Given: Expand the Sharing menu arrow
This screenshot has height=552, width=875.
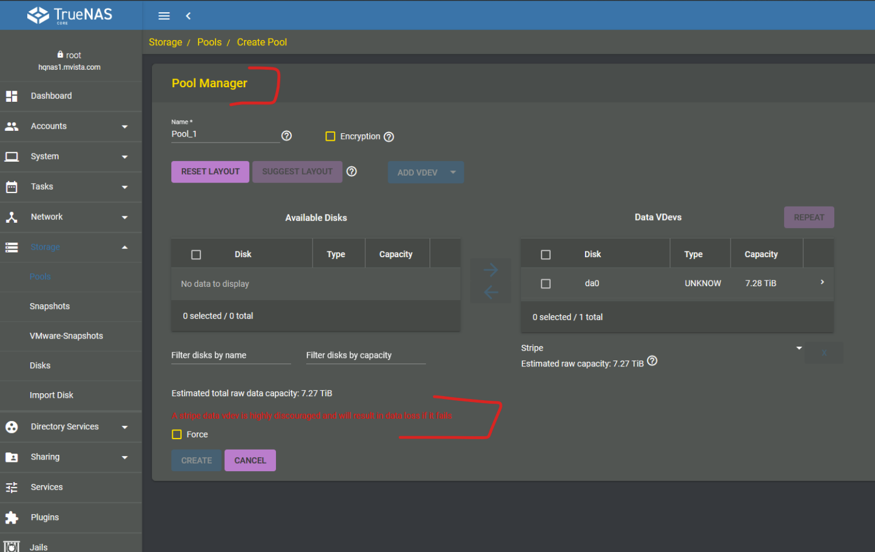Looking at the screenshot, I should pyautogui.click(x=125, y=458).
